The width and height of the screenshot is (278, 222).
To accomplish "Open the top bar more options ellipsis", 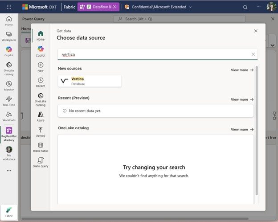I will click(x=259, y=7).
